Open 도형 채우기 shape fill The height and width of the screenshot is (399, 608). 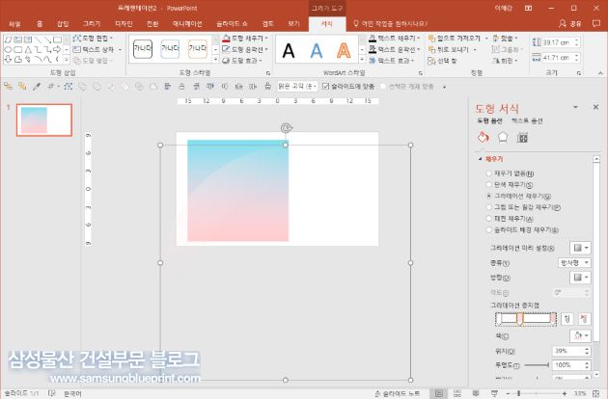tap(245, 39)
